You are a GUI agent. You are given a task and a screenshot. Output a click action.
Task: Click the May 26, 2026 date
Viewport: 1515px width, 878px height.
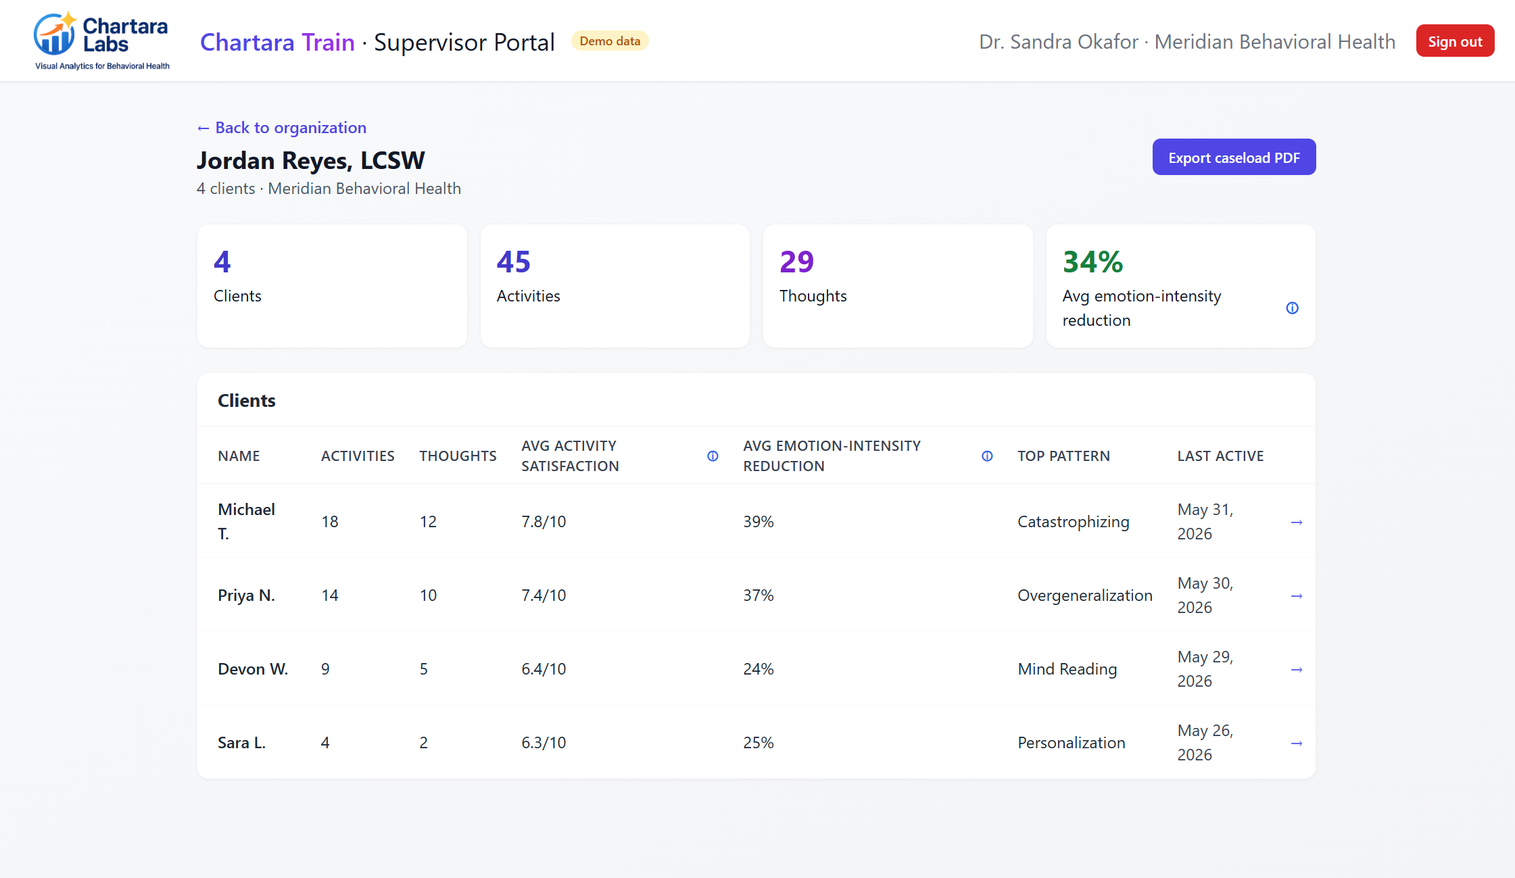[1205, 743]
